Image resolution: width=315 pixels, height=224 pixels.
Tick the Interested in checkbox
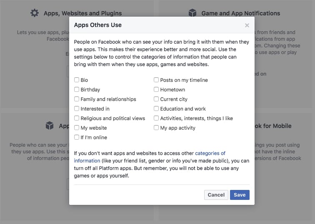point(77,108)
